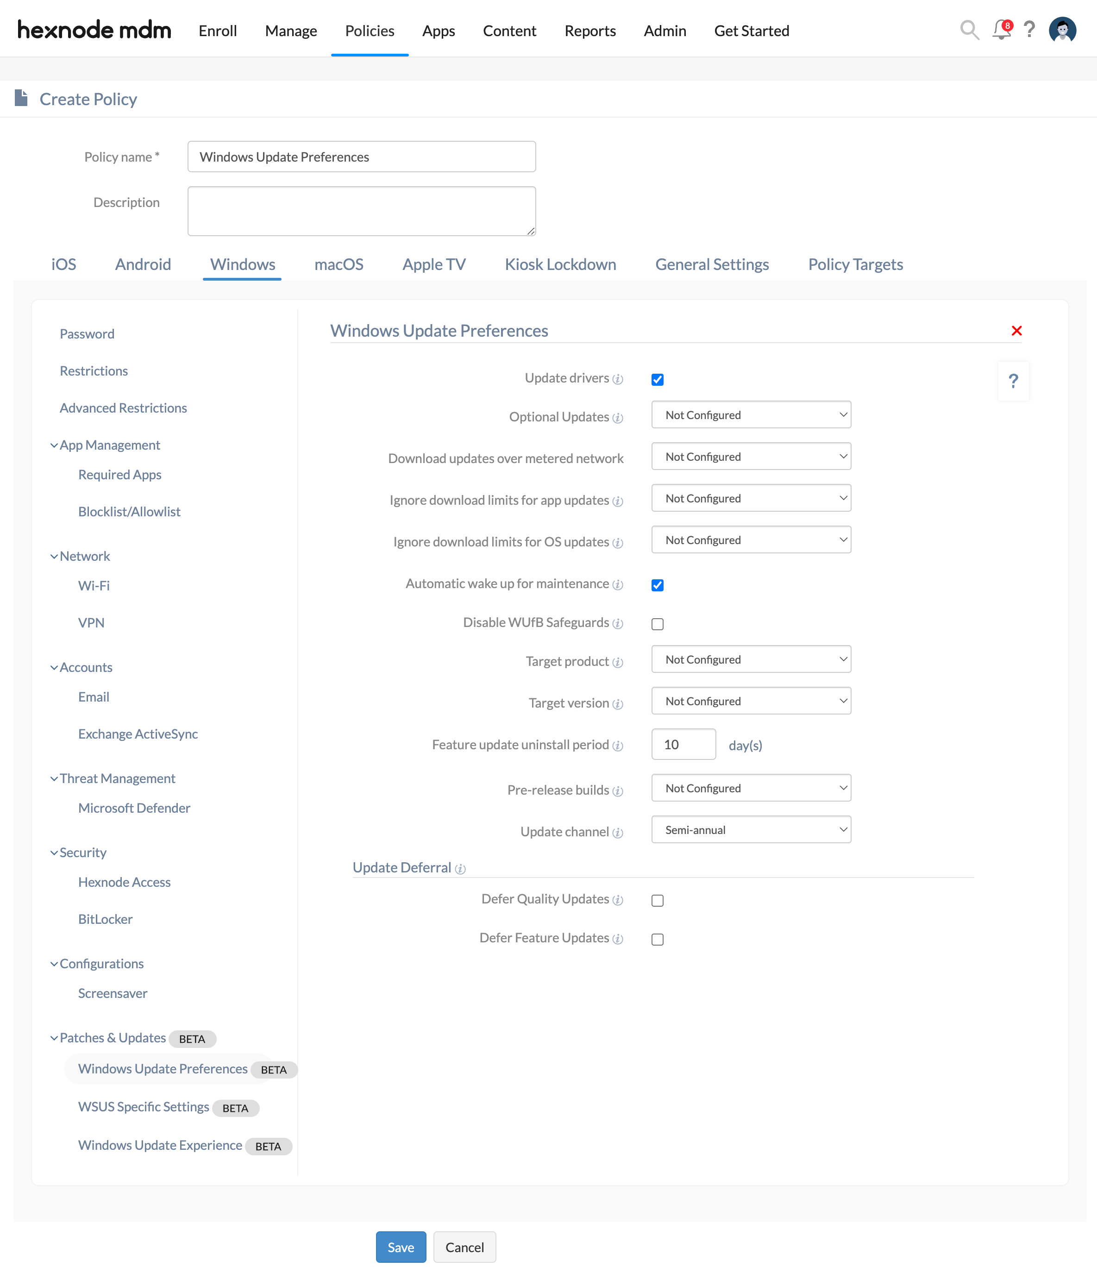This screenshot has width=1097, height=1279.
Task: Click the Feature update uninstall period field
Action: (x=683, y=744)
